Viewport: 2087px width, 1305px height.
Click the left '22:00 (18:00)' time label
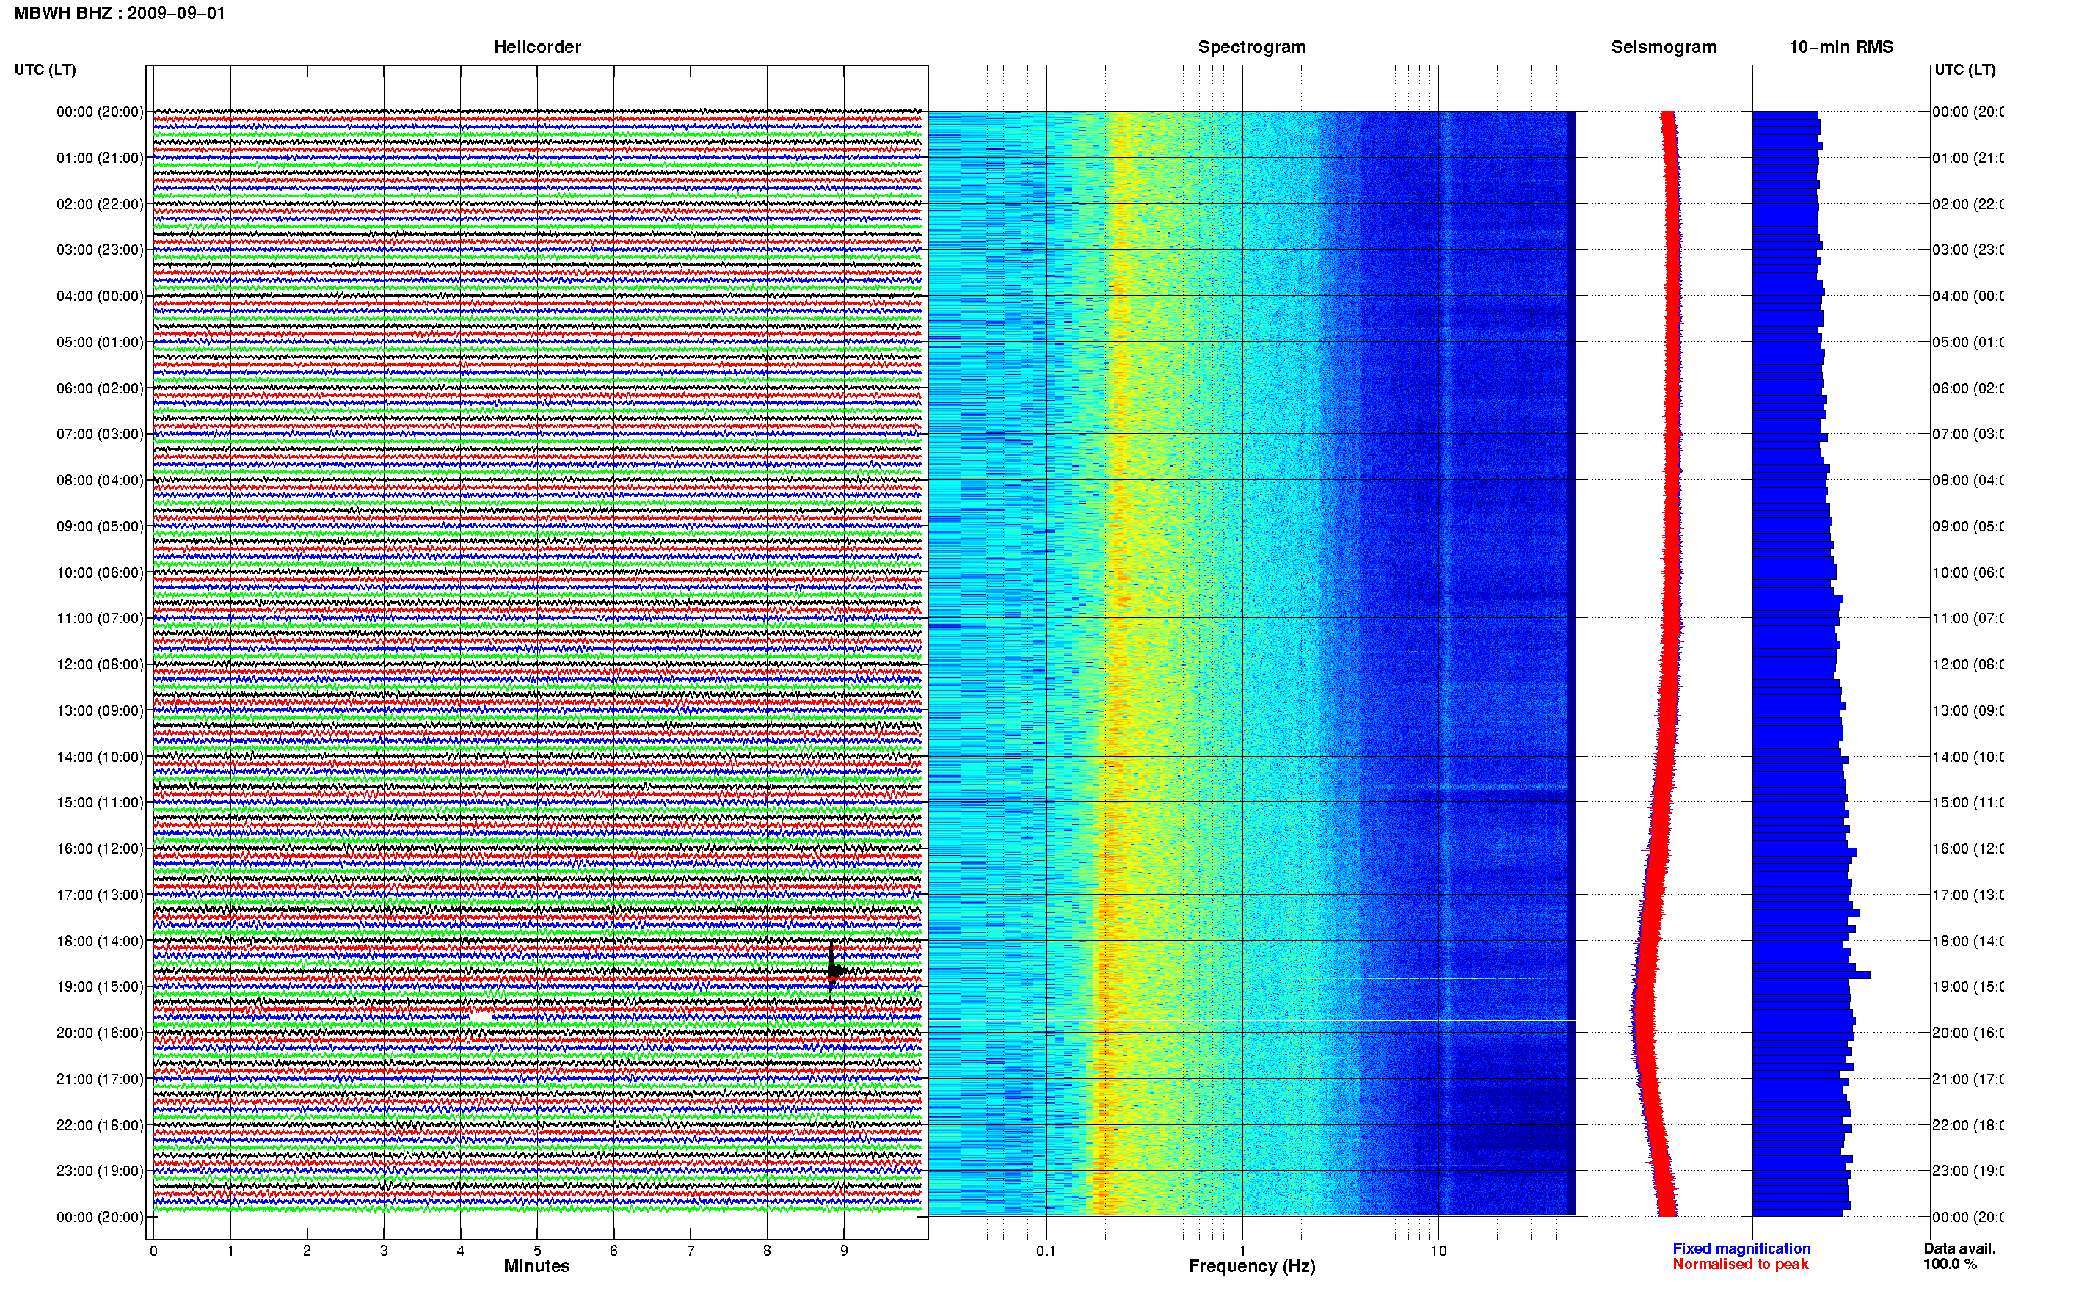pyautogui.click(x=100, y=1125)
